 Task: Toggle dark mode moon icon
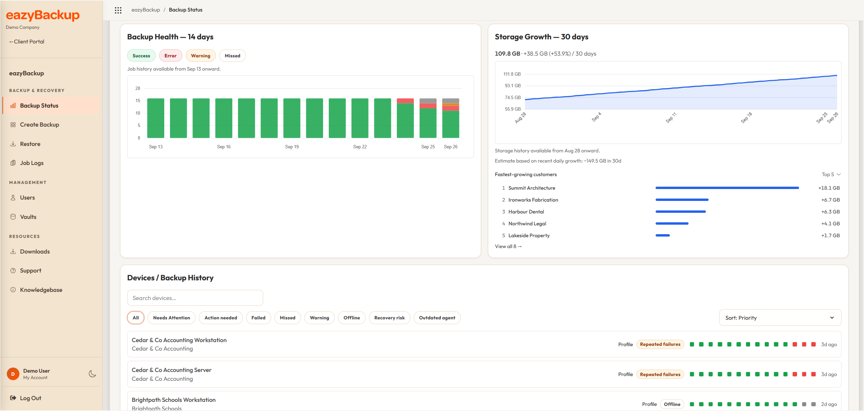[x=92, y=374]
